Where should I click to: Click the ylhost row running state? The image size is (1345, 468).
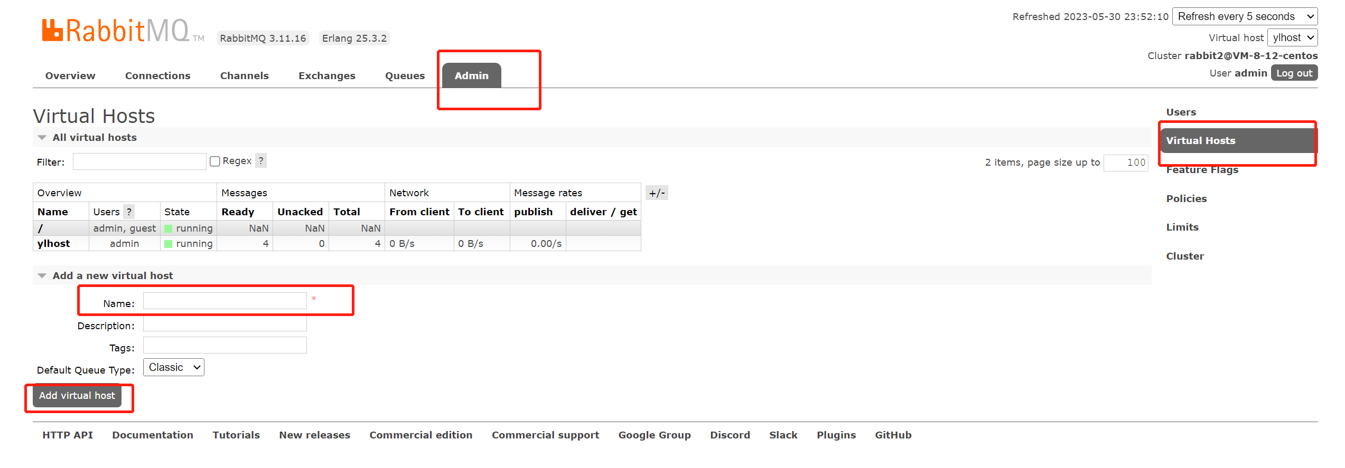pos(189,243)
